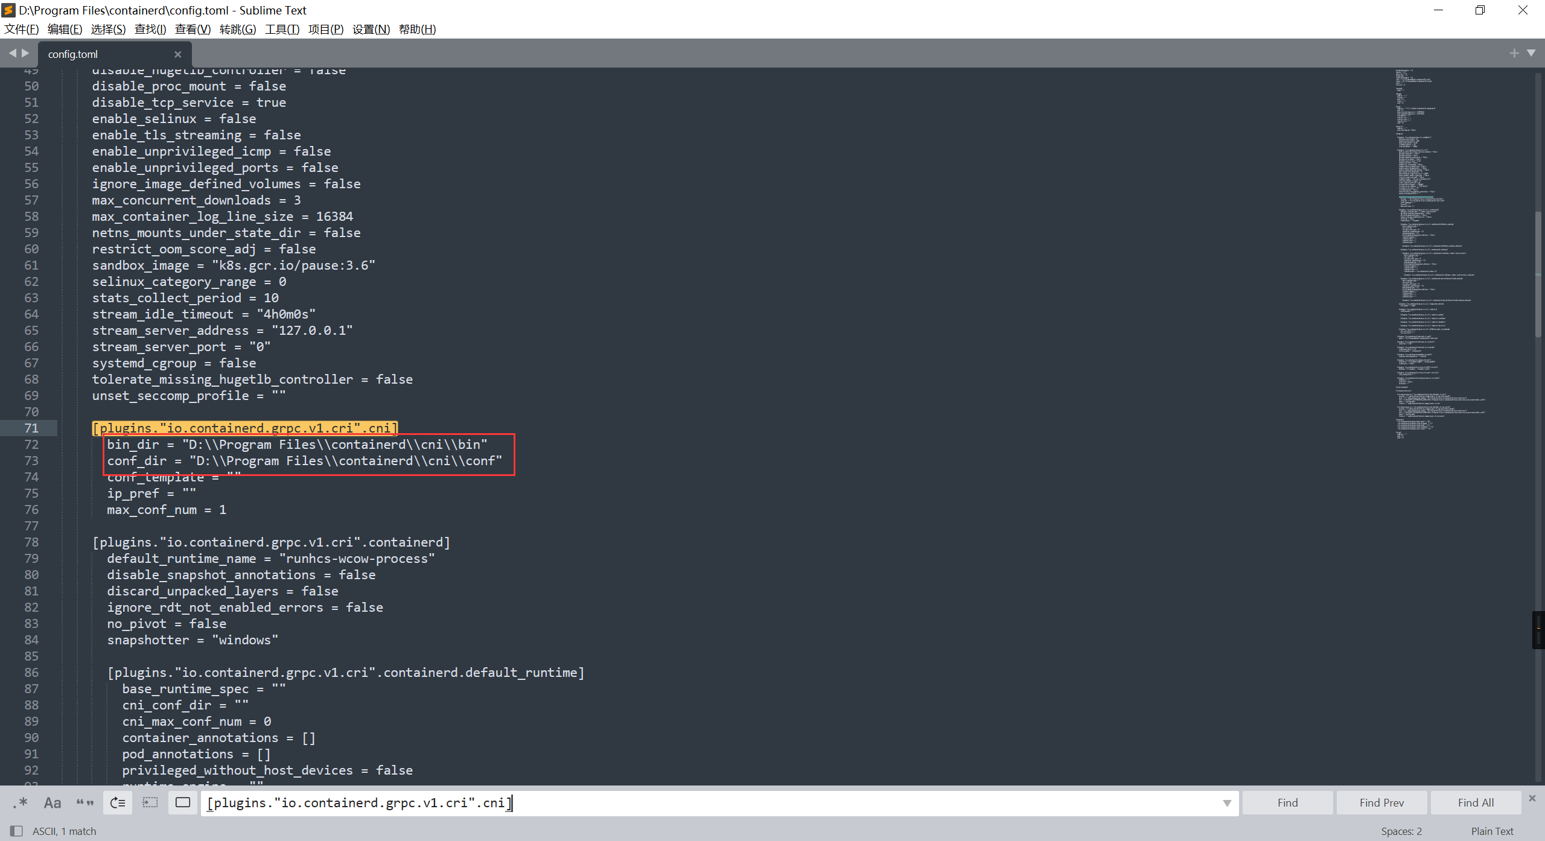Open search history dropdown in find bar

tap(1226, 803)
